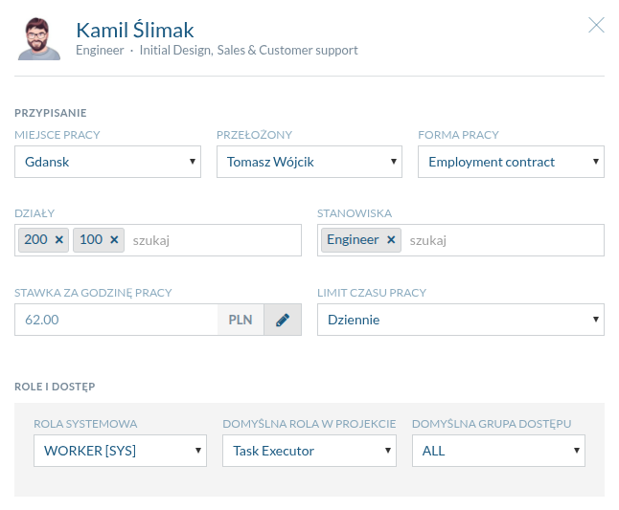The image size is (619, 510).
Task: Click the PRZYPISANIE section heading
Action: (x=51, y=113)
